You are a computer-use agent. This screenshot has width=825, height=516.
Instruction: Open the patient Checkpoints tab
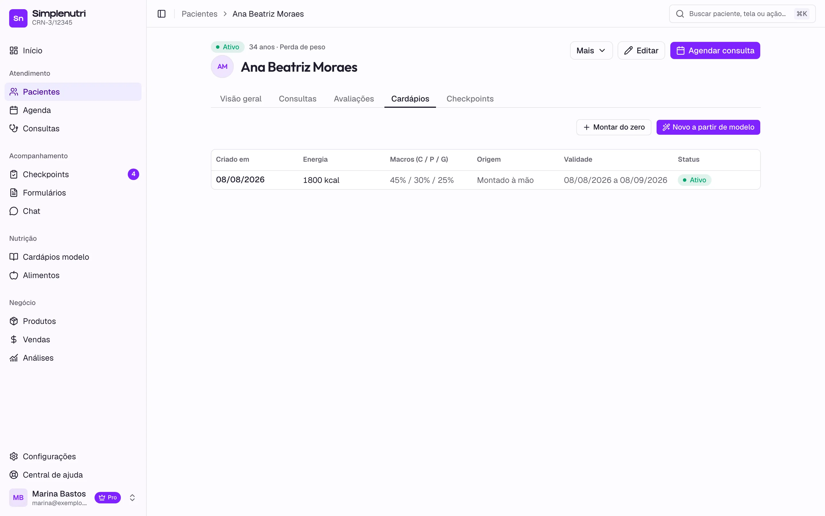pyautogui.click(x=470, y=99)
